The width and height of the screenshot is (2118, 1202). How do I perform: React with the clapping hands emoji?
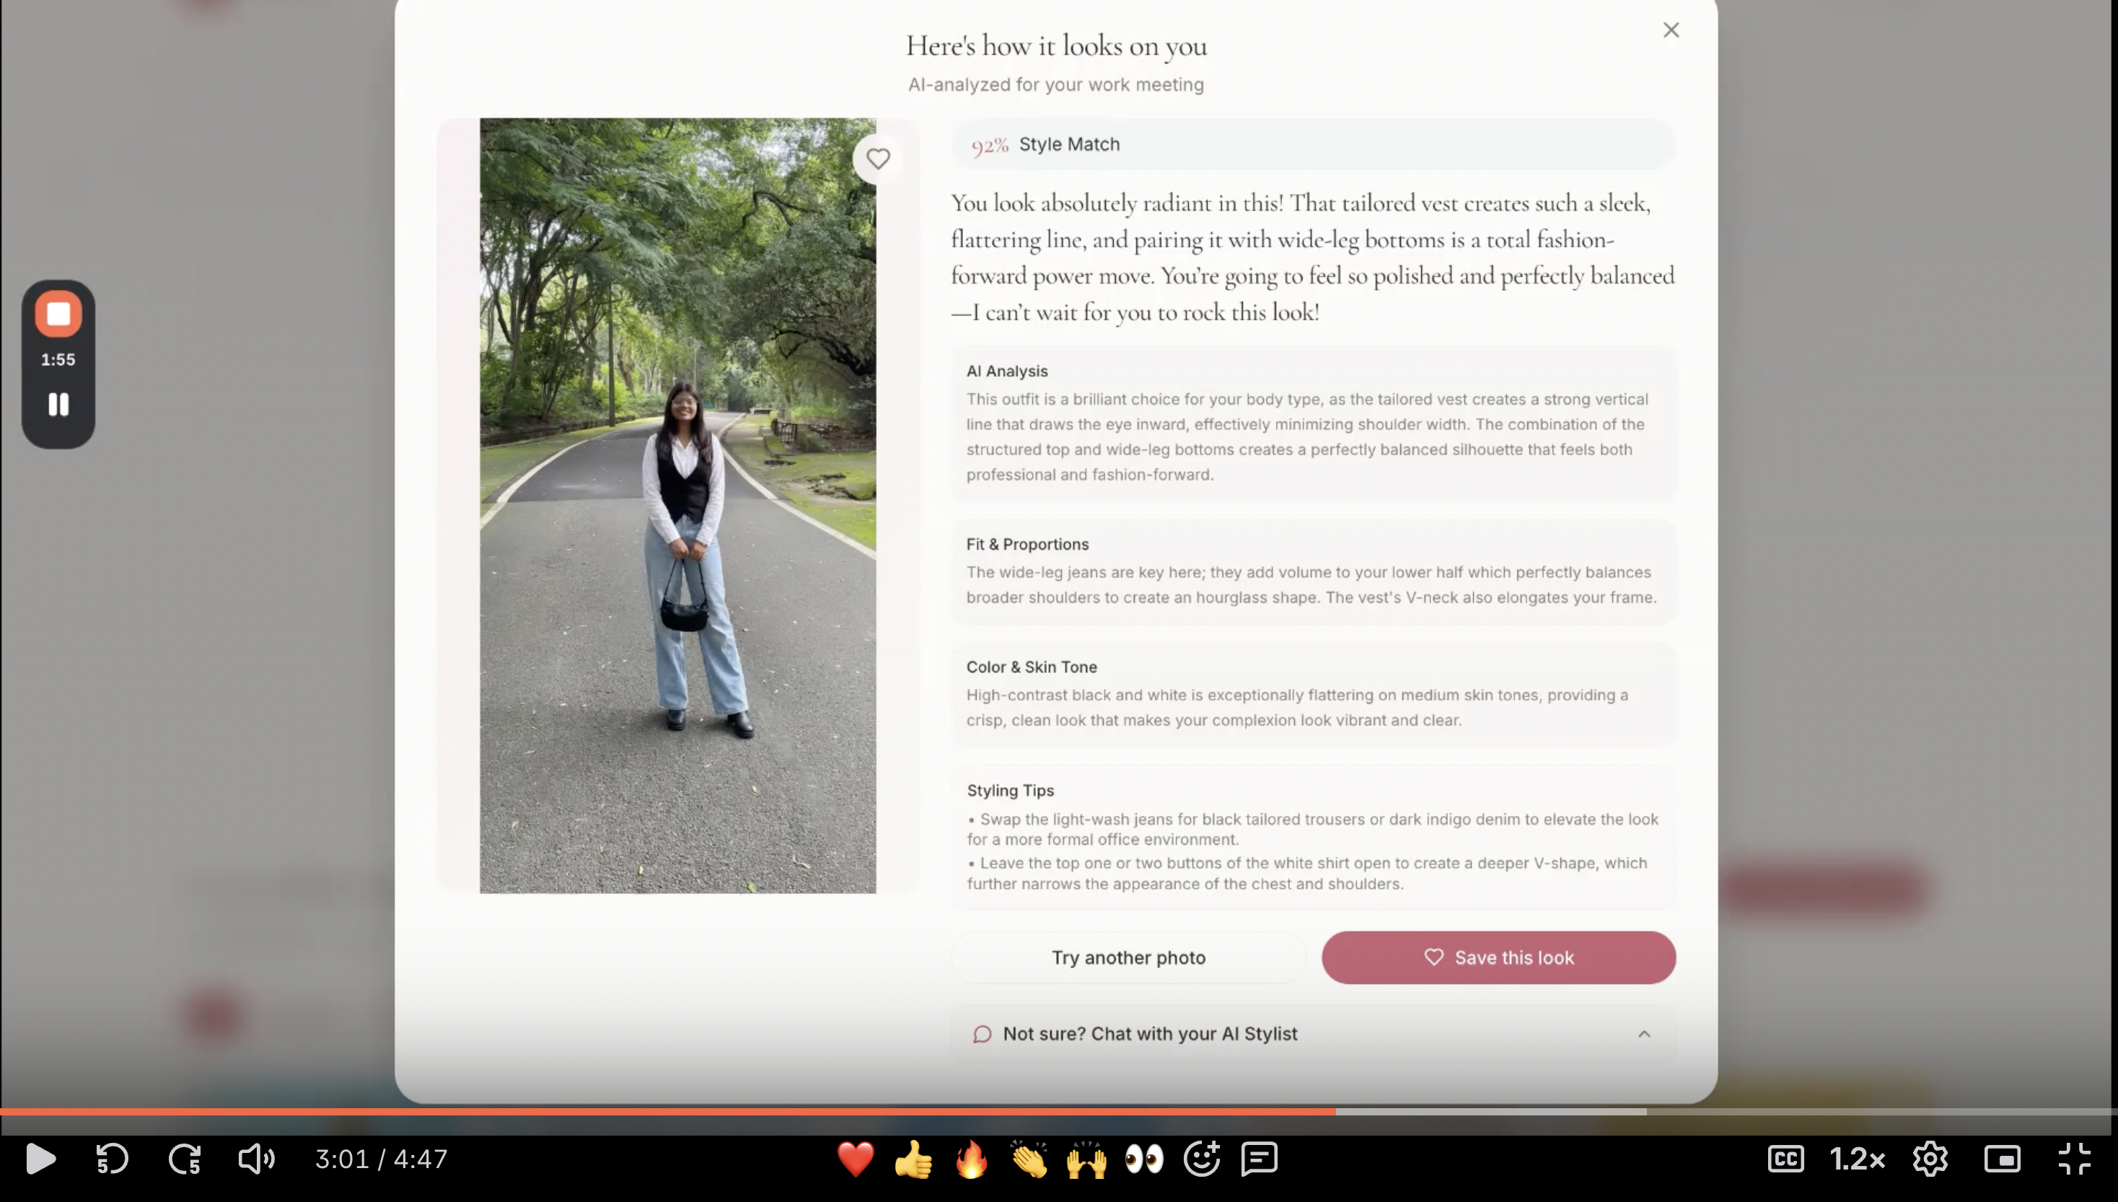[x=1029, y=1158]
